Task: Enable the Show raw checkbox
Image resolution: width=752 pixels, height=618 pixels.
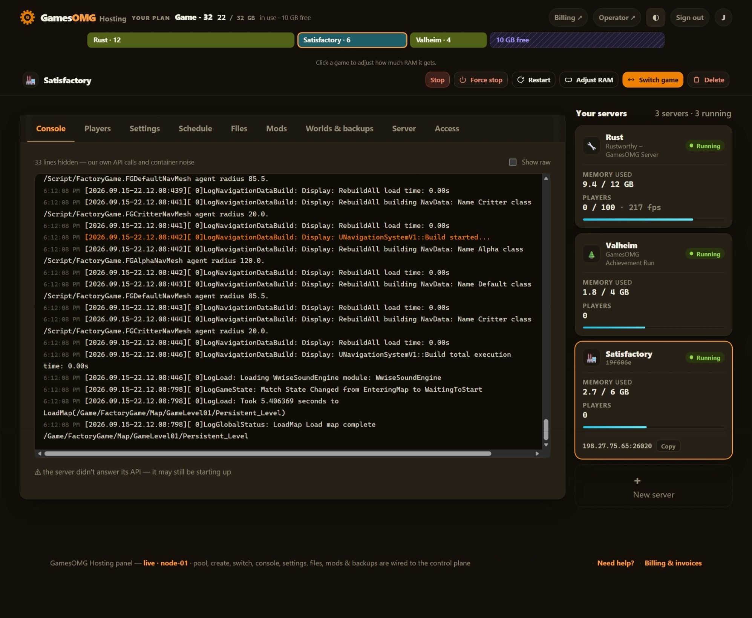Action: pyautogui.click(x=513, y=162)
